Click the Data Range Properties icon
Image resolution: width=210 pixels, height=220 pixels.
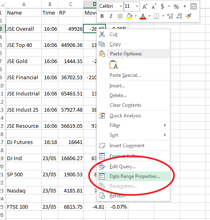click(102, 176)
